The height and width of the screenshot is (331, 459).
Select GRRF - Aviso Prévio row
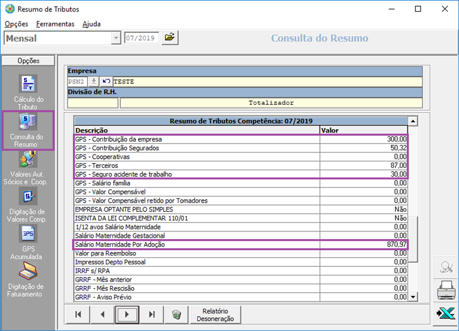(x=241, y=297)
